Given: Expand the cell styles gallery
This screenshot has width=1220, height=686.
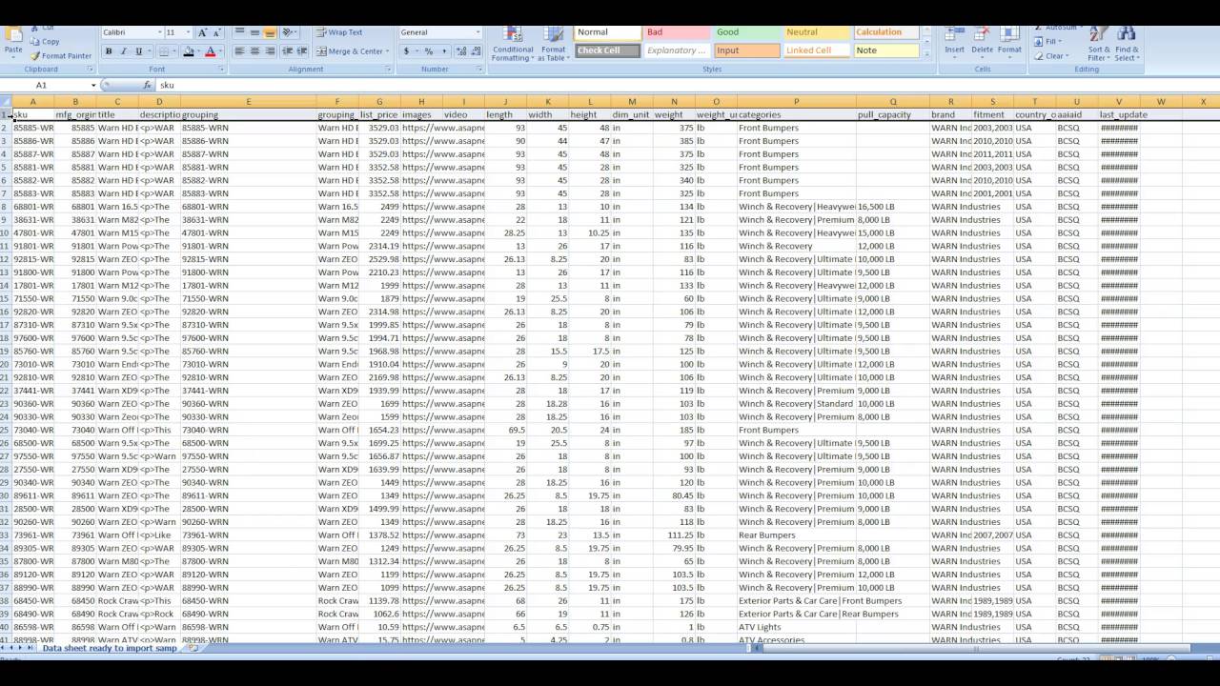Looking at the screenshot, I should tap(926, 54).
